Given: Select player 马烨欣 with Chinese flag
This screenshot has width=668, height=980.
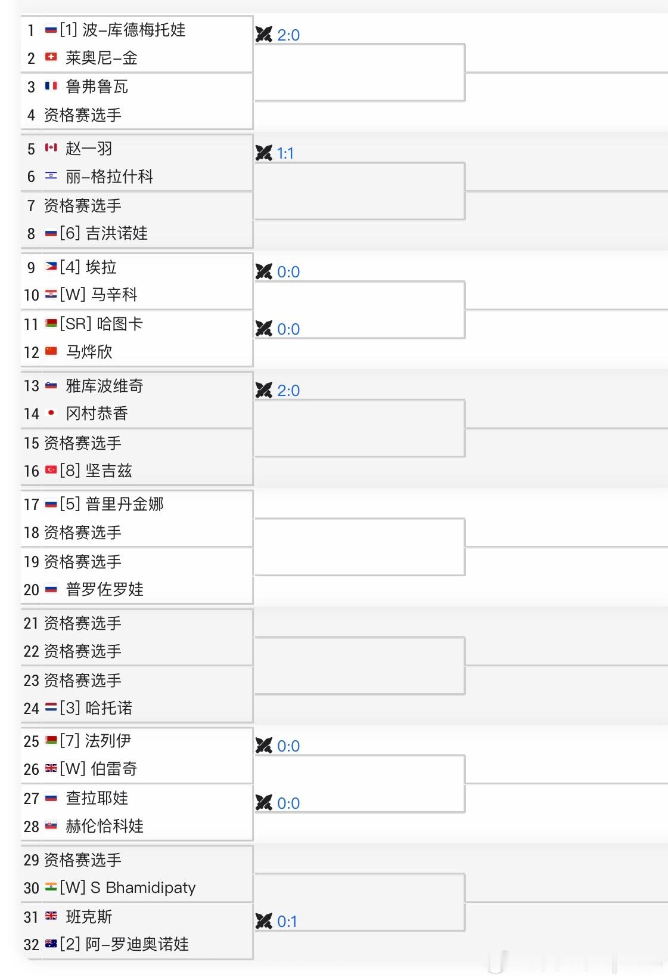Looking at the screenshot, I should point(89,352).
